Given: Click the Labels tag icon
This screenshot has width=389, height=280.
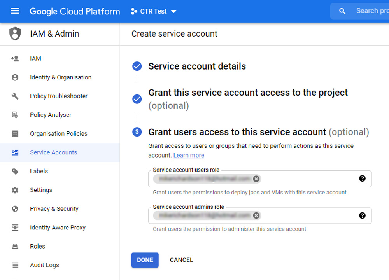Looking at the screenshot, I should pos(15,171).
